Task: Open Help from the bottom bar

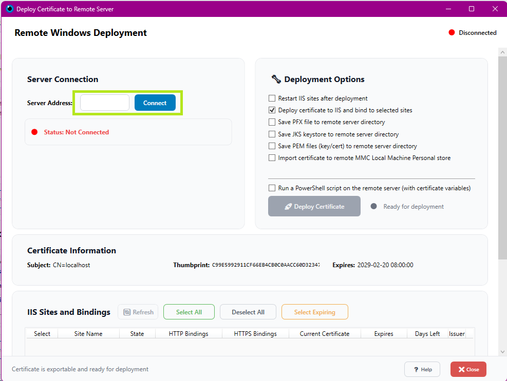Action: (422, 369)
